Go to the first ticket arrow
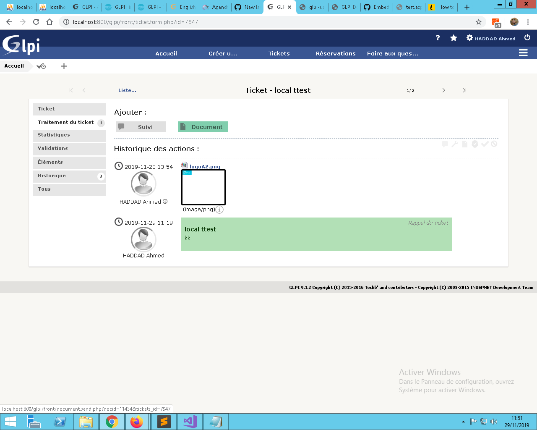The width and height of the screenshot is (537, 430). point(71,90)
